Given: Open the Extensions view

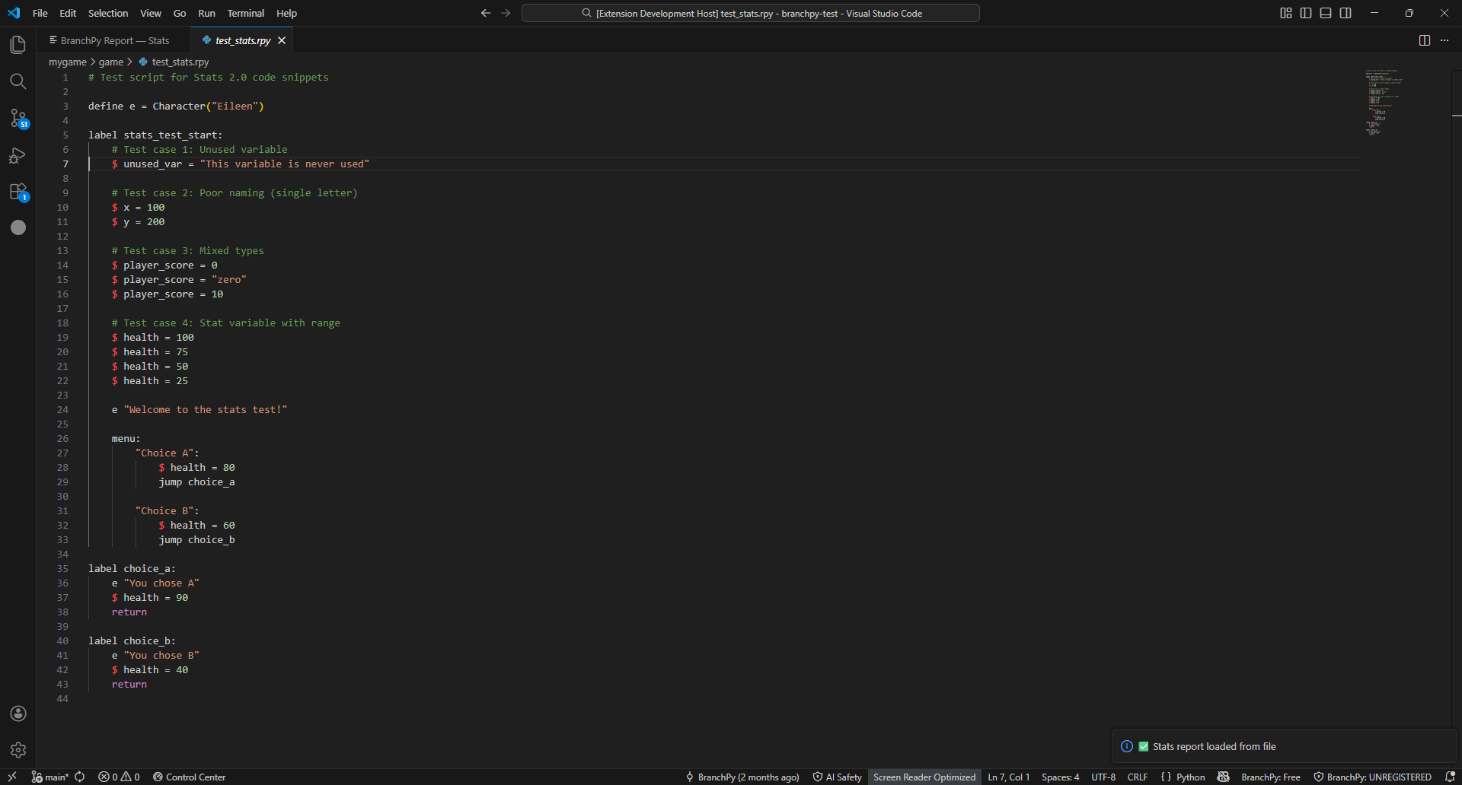Looking at the screenshot, I should [18, 192].
